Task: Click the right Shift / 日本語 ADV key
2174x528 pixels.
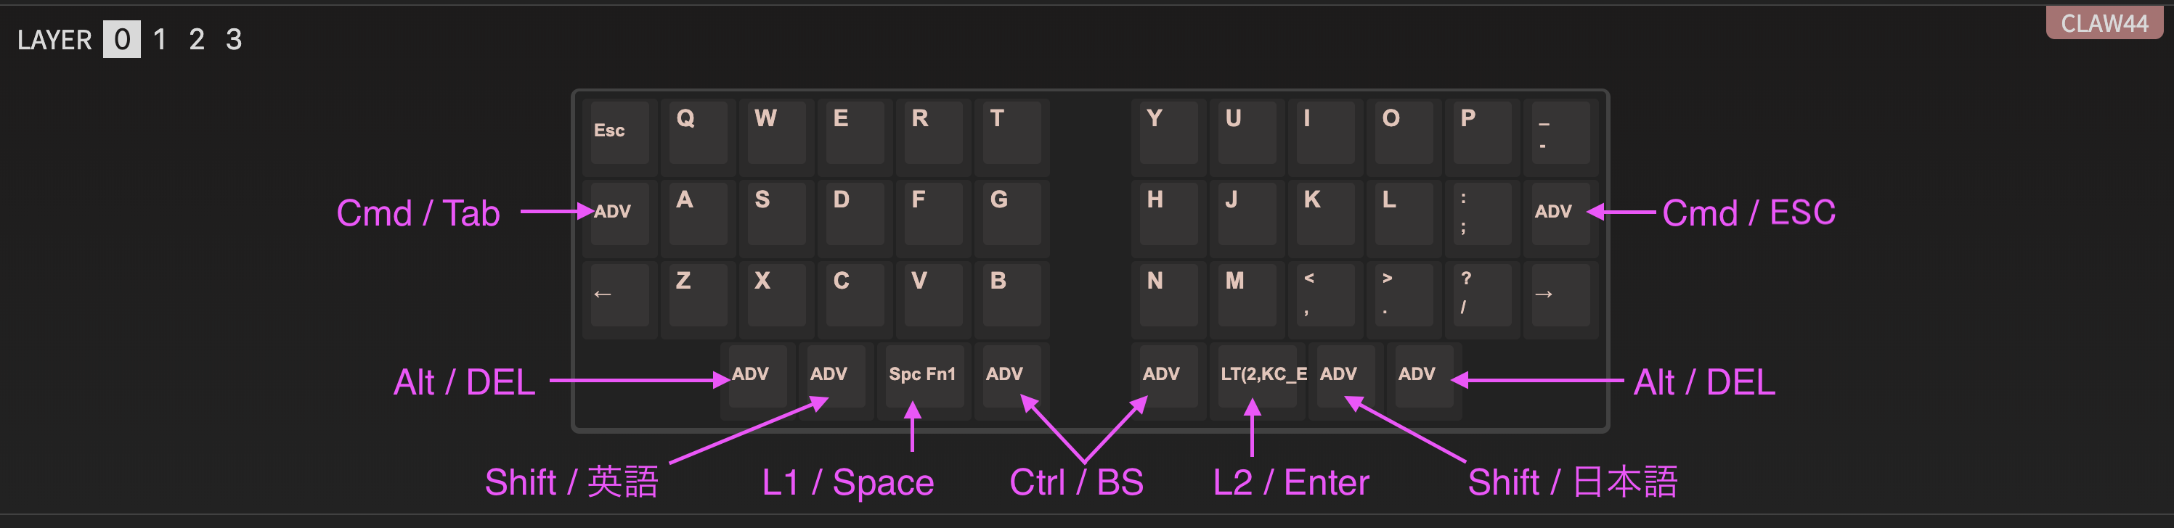Action: pyautogui.click(x=1345, y=376)
